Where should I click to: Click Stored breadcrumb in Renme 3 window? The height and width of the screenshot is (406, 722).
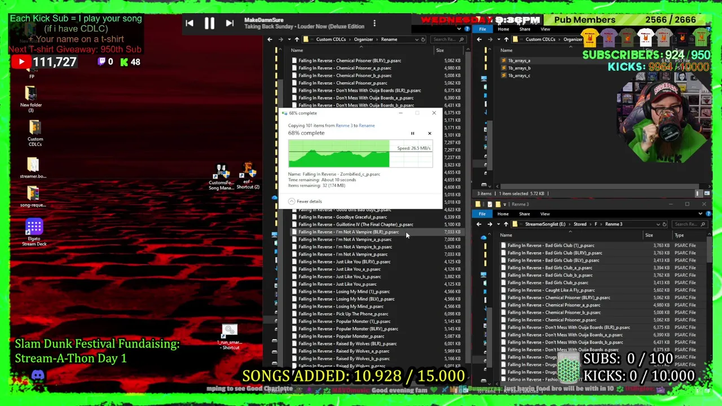(580, 224)
